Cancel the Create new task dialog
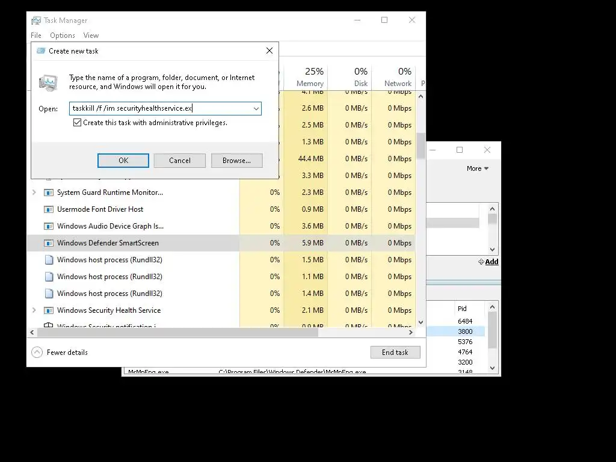Viewport: 616px width, 462px height. point(179,160)
